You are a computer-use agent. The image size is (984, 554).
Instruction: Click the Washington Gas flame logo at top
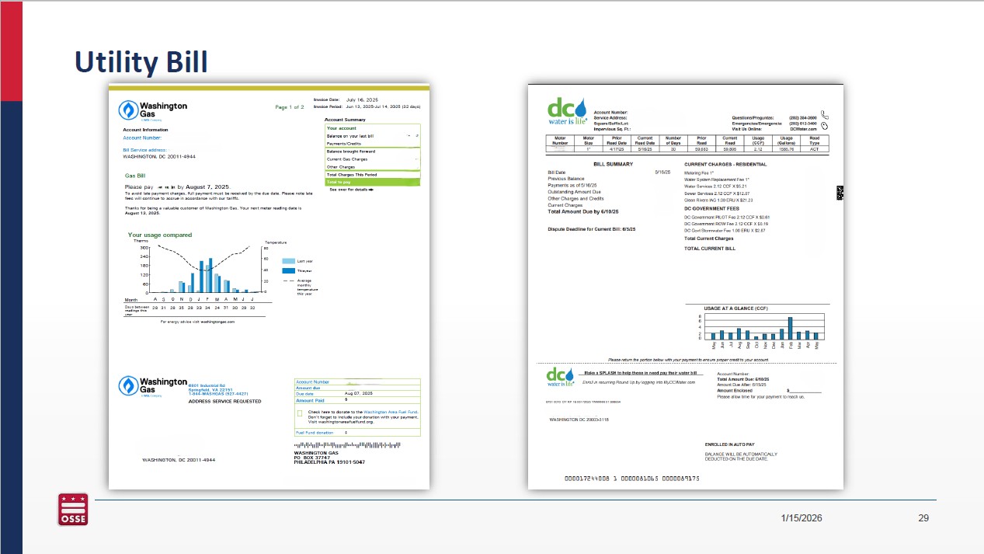point(127,110)
